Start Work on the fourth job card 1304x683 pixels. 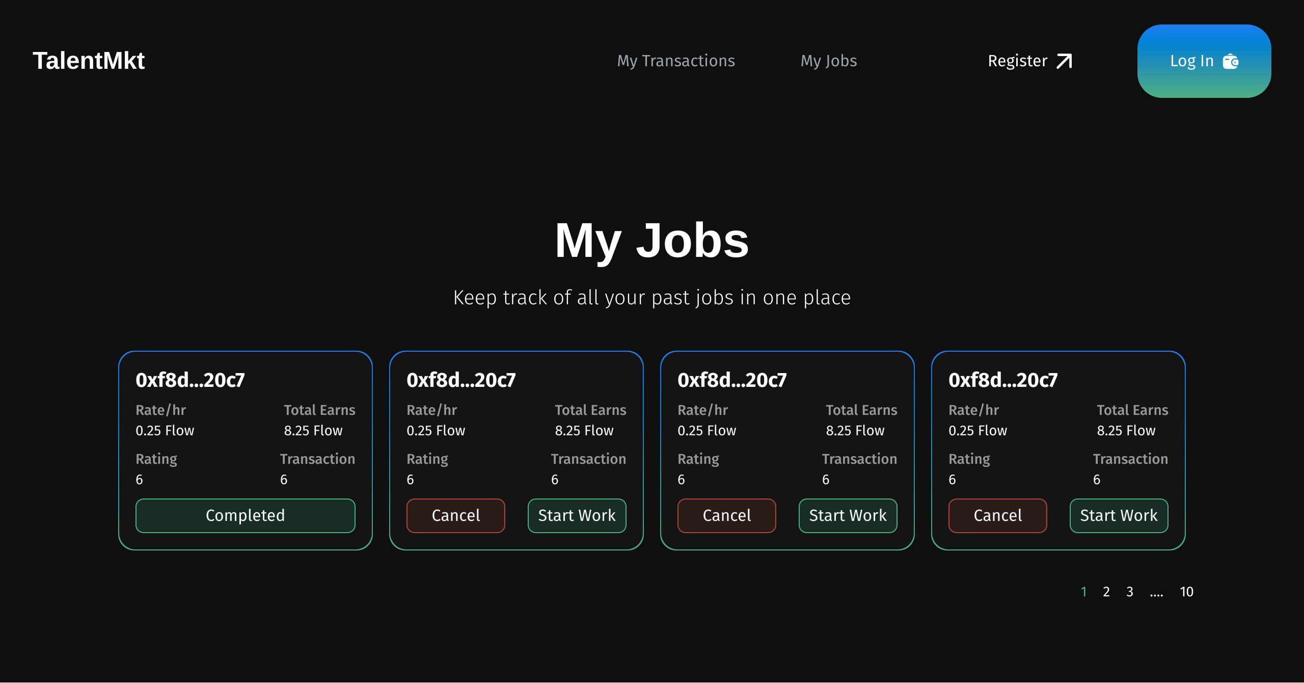1119,515
